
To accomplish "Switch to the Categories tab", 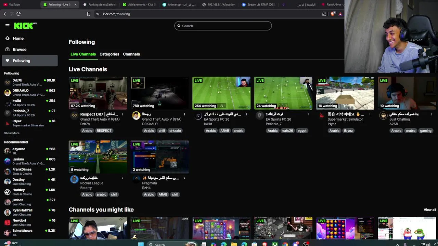I will (x=109, y=54).
